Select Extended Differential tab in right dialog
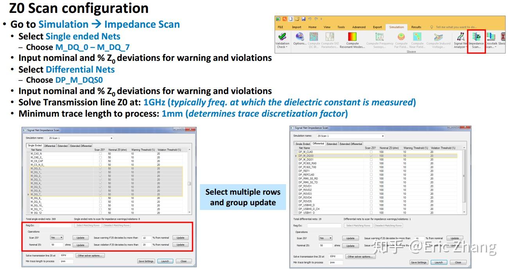 [x=351, y=144]
